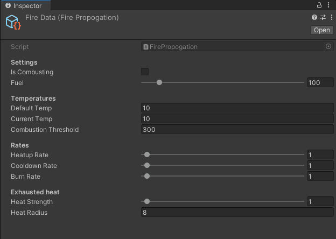Open the preset selector sliders icon
336x239 pixels.
323,17
